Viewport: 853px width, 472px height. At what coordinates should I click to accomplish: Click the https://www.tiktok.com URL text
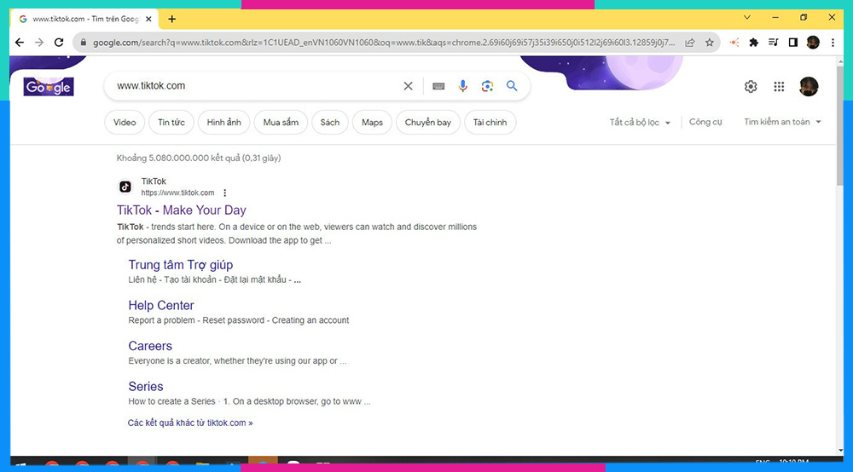[178, 193]
